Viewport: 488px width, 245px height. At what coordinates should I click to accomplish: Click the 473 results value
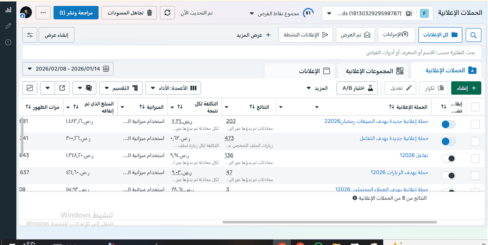point(229,138)
